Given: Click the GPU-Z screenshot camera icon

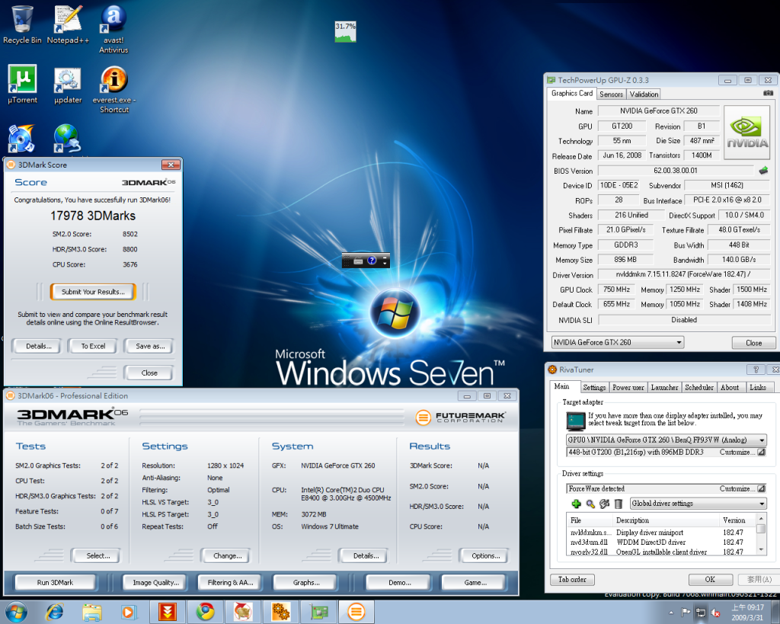Looking at the screenshot, I should point(767,94).
